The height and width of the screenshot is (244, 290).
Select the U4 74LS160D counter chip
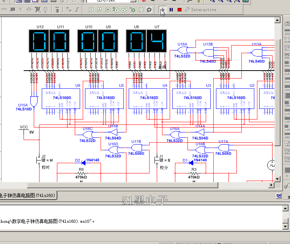pos(148,99)
